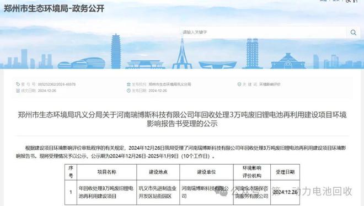Click the round icon beside 关键词
This screenshot has height=206, width=364.
pos(239,84)
